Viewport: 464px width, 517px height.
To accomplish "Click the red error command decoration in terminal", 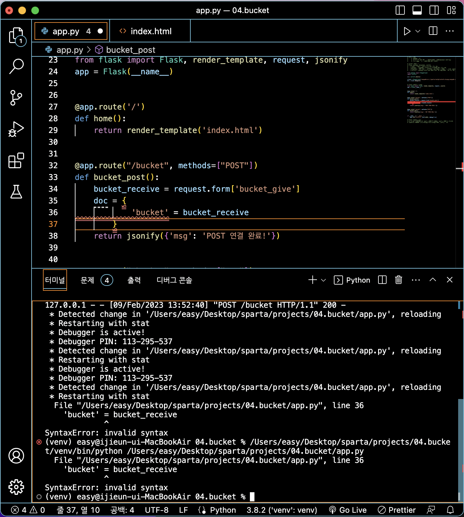I will tap(39, 442).
